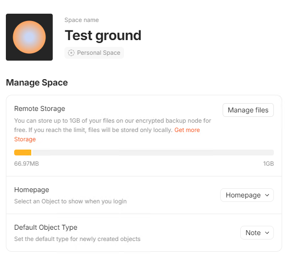Image resolution: width=289 pixels, height=262 pixels.
Task: Edit the Test ground space name field
Action: [103, 35]
